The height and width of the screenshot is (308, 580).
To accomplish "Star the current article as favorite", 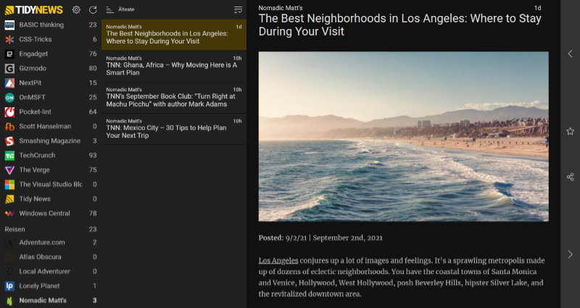I will (570, 131).
